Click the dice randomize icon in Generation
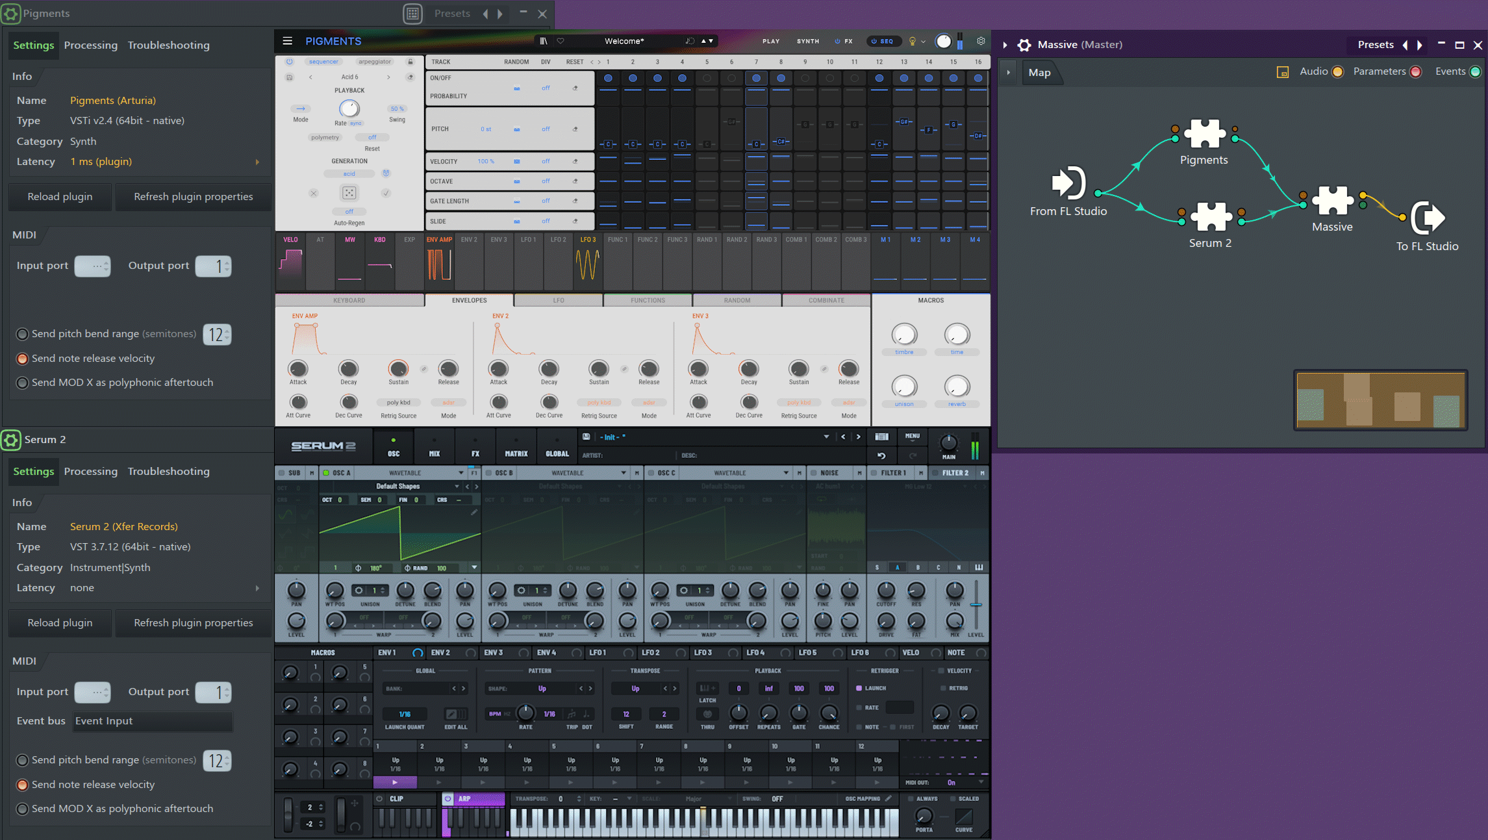This screenshot has width=1488, height=840. tap(349, 193)
